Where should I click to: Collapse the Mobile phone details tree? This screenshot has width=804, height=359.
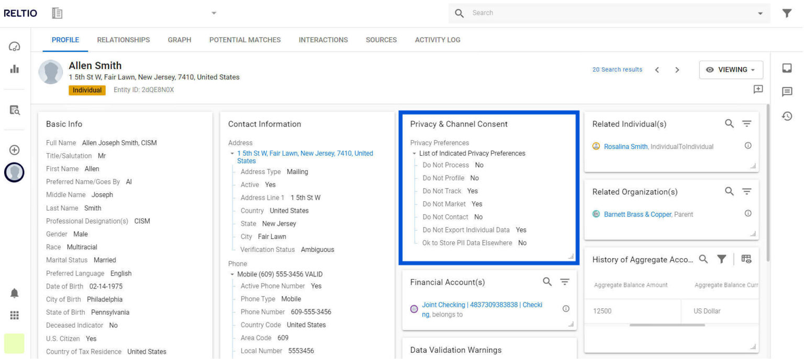click(x=232, y=274)
